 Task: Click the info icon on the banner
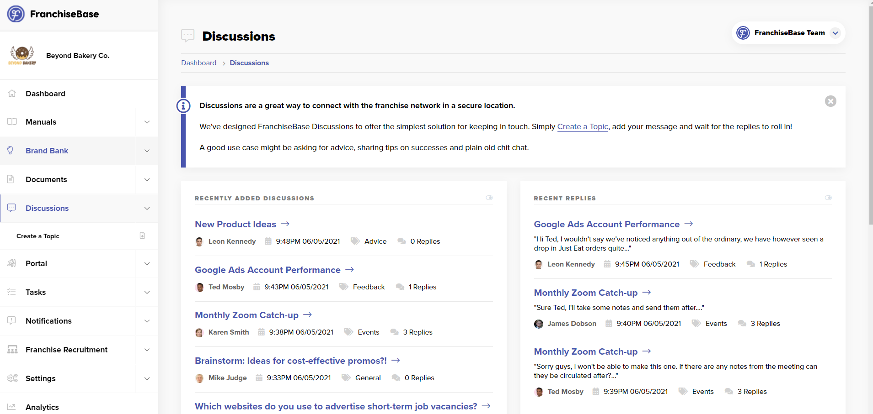click(183, 106)
